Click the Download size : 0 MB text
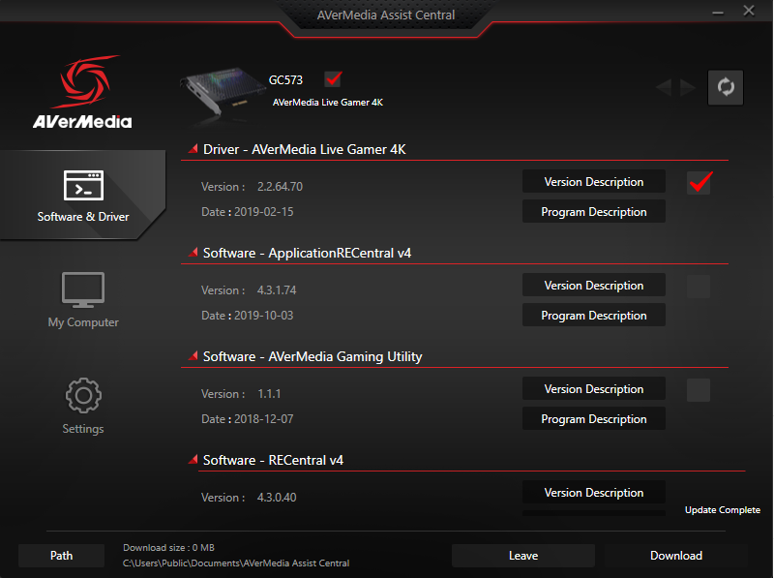 coord(168,548)
